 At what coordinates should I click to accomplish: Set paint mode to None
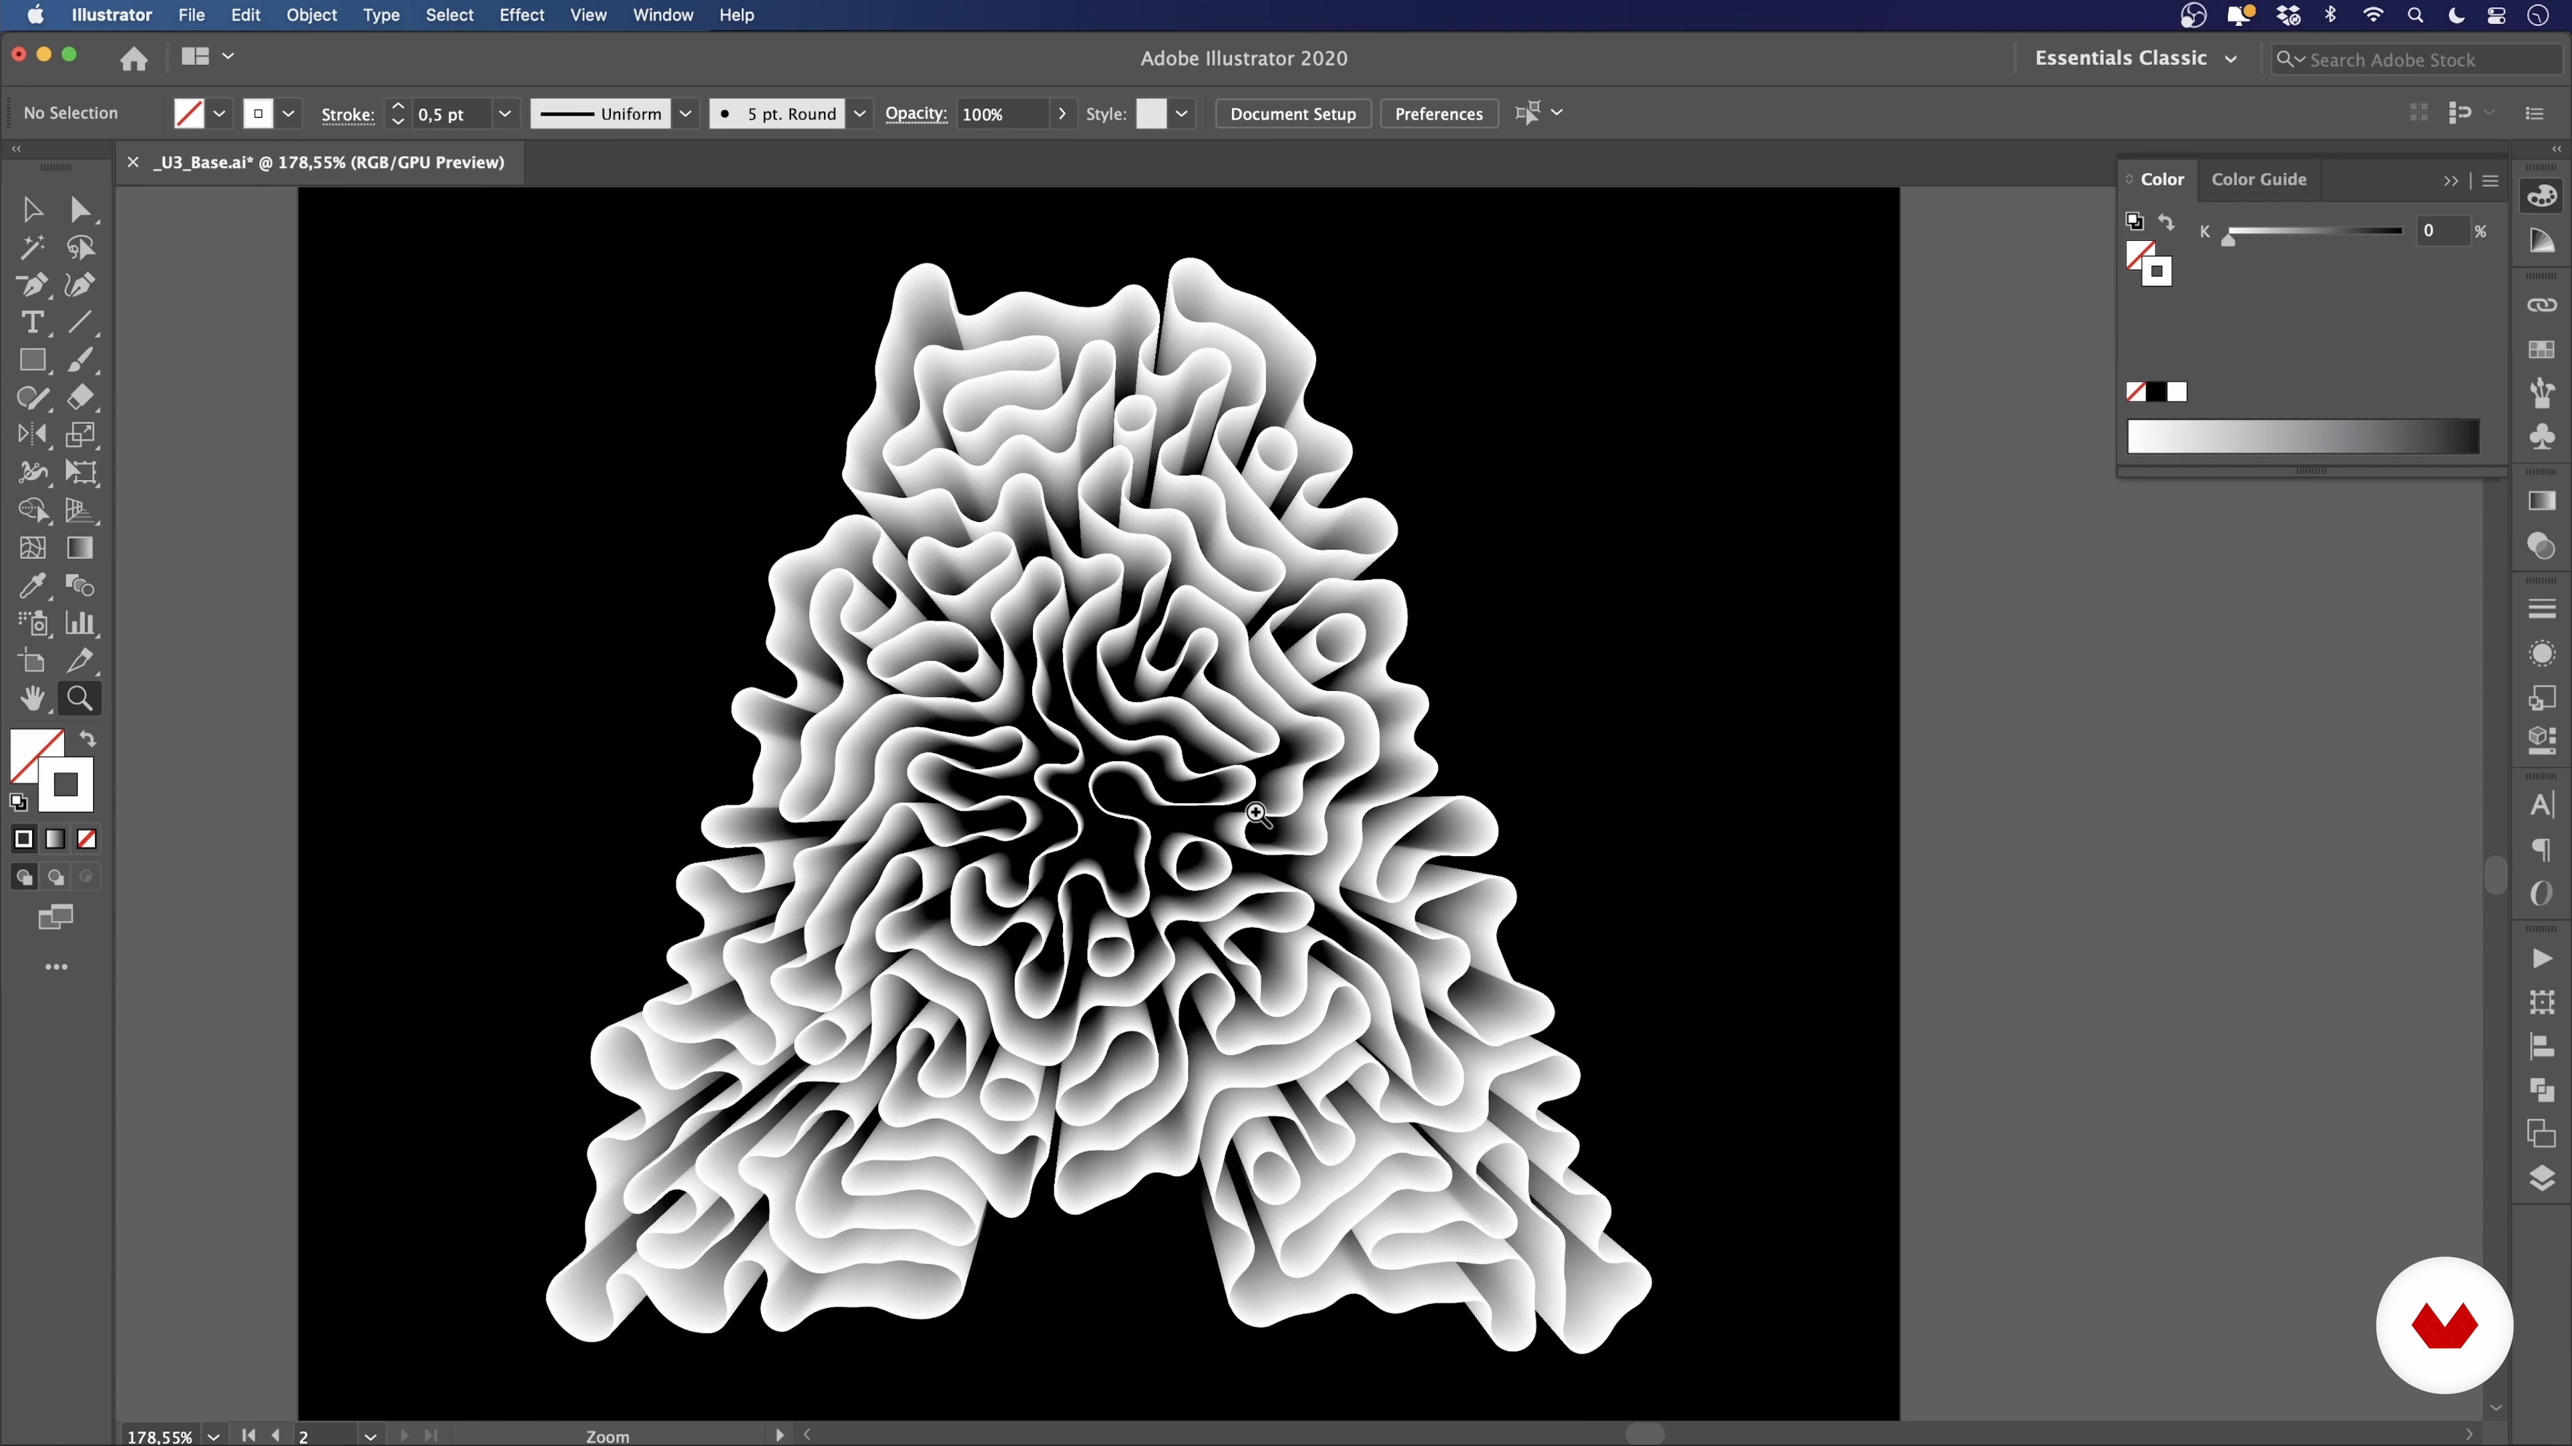tap(87, 839)
